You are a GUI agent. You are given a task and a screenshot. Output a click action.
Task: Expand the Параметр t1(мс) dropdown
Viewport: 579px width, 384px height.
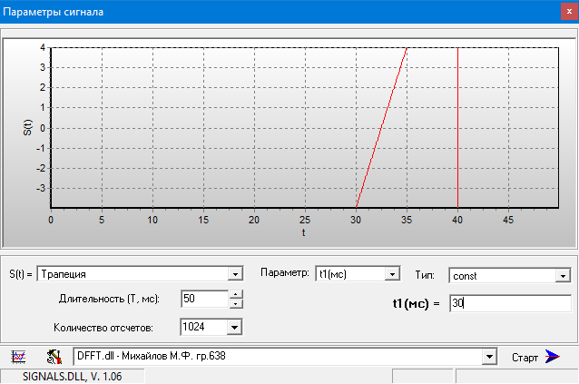pos(392,274)
